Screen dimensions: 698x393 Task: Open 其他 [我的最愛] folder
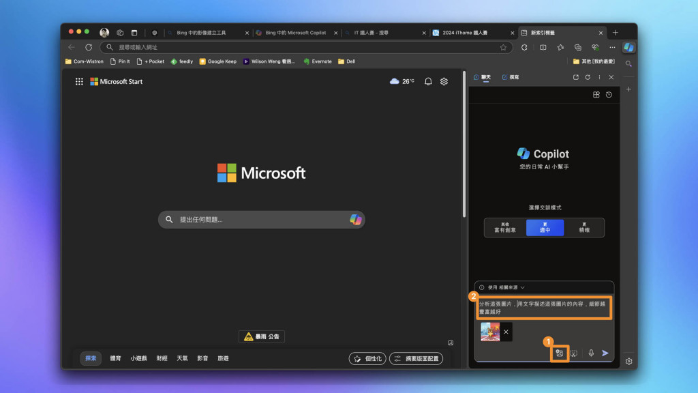[594, 61]
